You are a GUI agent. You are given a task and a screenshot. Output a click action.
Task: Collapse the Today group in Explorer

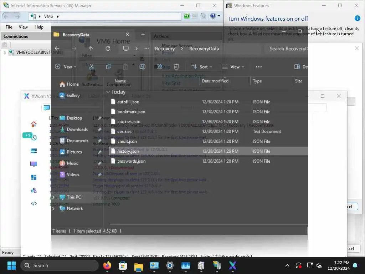(x=108, y=92)
